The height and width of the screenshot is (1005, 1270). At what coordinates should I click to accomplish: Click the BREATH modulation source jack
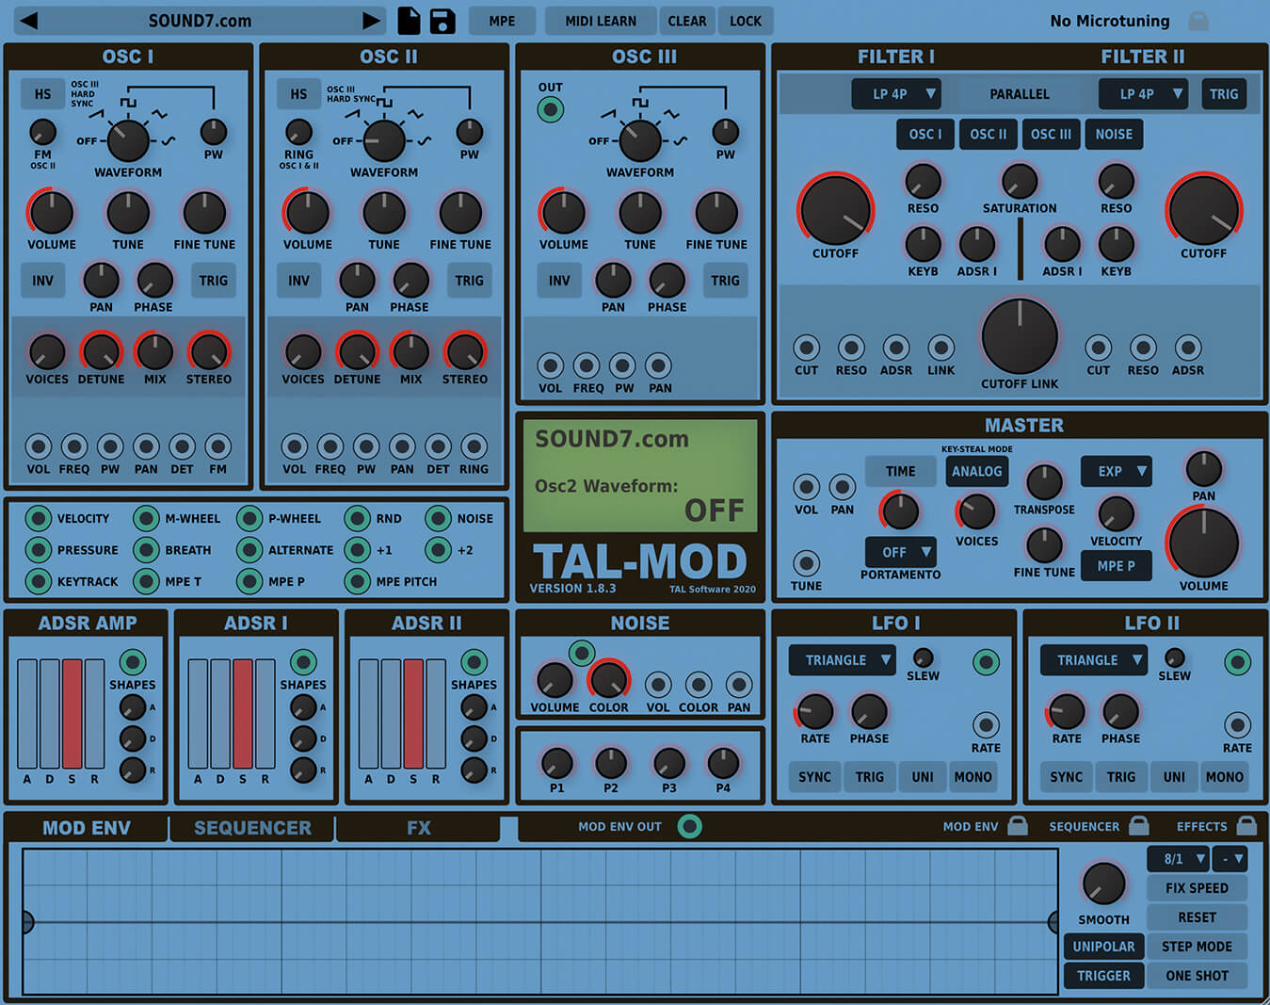pyautogui.click(x=146, y=550)
